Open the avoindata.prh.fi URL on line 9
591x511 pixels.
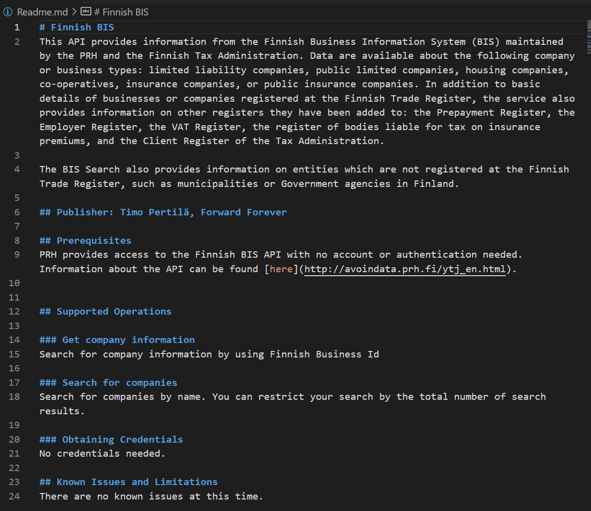405,269
